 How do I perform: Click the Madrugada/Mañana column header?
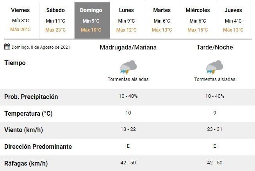tap(128, 48)
